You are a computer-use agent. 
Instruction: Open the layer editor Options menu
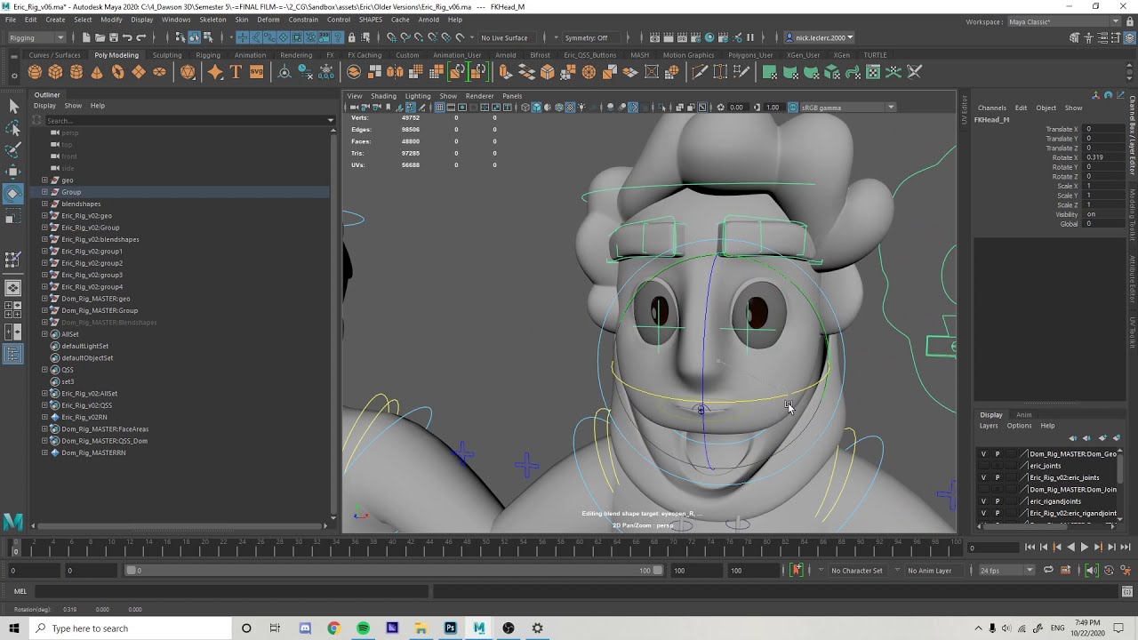click(x=1019, y=426)
